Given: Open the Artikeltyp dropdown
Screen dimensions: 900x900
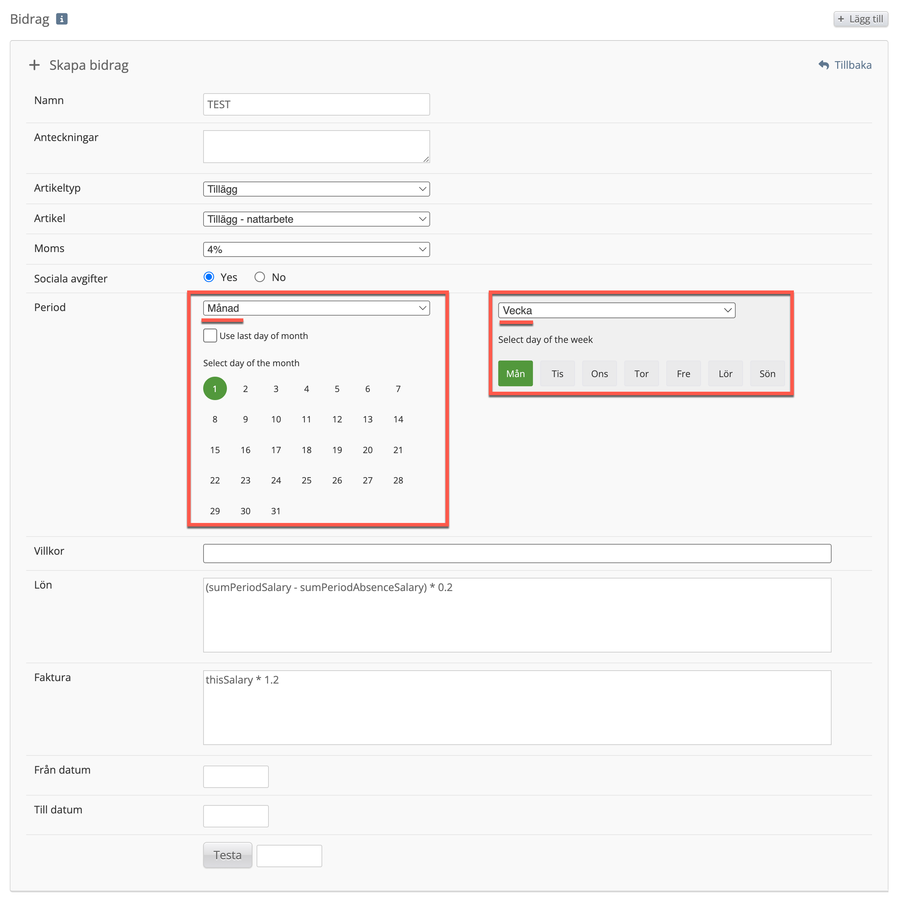Looking at the screenshot, I should coord(316,189).
